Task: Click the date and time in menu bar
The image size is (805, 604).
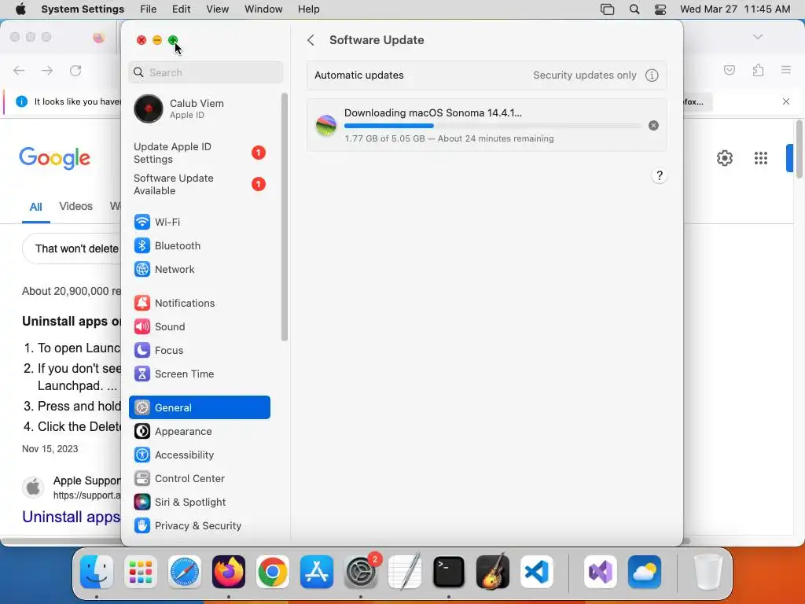Action: point(735,9)
